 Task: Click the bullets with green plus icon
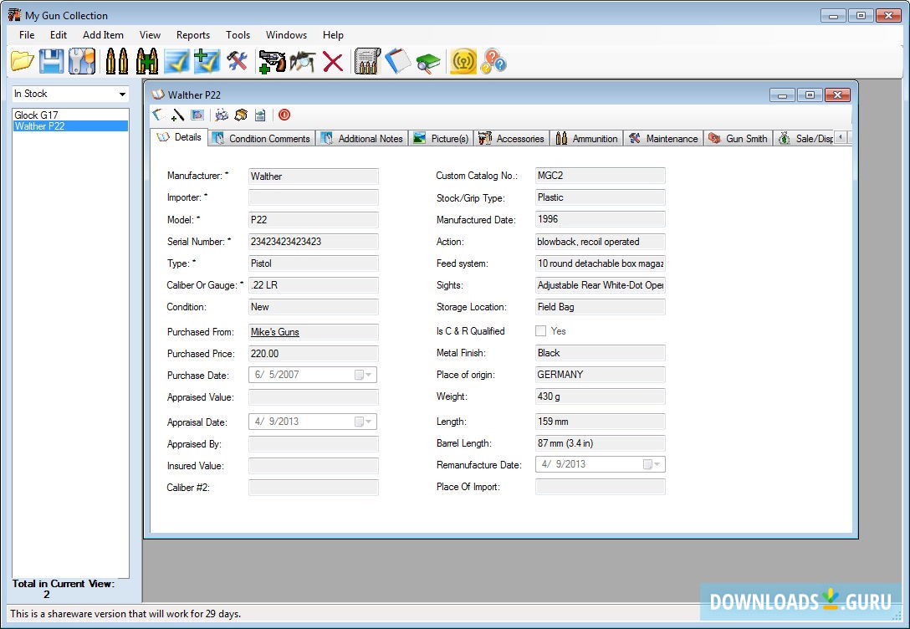coord(147,61)
